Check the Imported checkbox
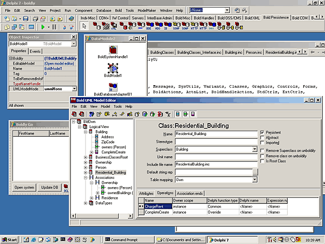Image resolution: width=325 pixels, height=244 pixels. pyautogui.click(x=262, y=143)
